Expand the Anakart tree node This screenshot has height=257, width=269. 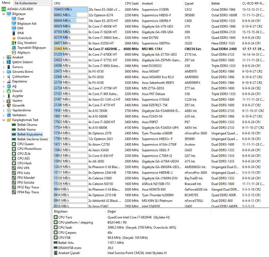click(3, 57)
